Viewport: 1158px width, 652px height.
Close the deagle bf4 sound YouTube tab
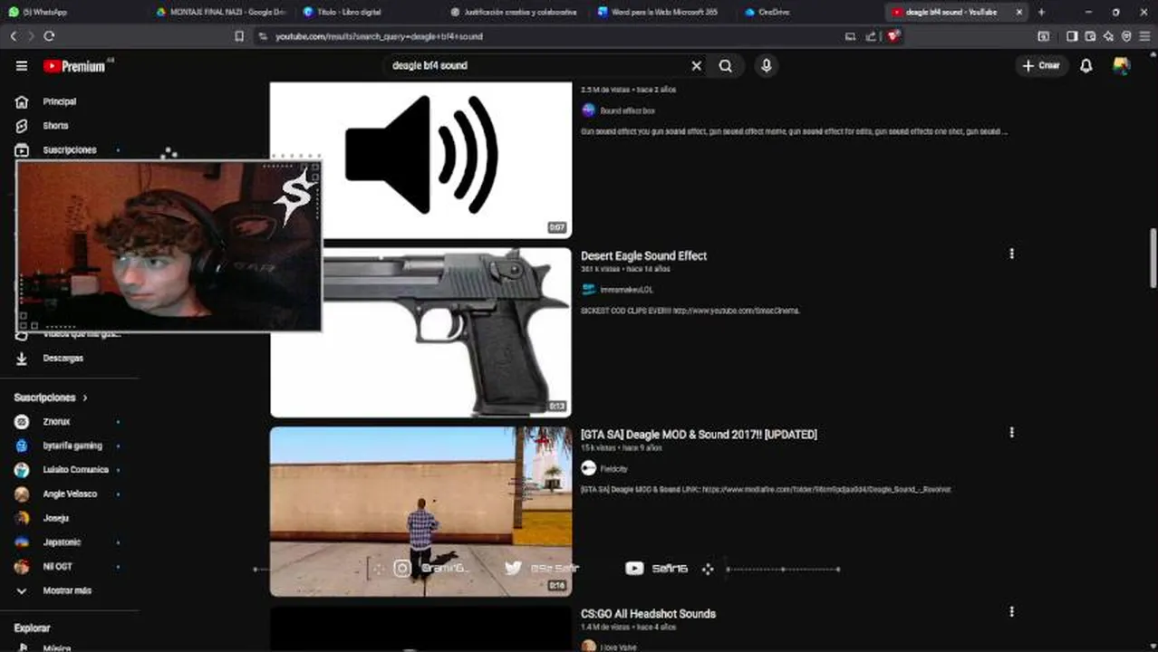1019,12
